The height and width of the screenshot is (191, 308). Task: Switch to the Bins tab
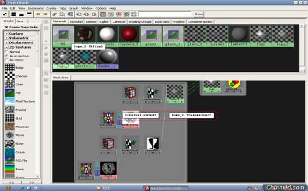[x=20, y=21]
